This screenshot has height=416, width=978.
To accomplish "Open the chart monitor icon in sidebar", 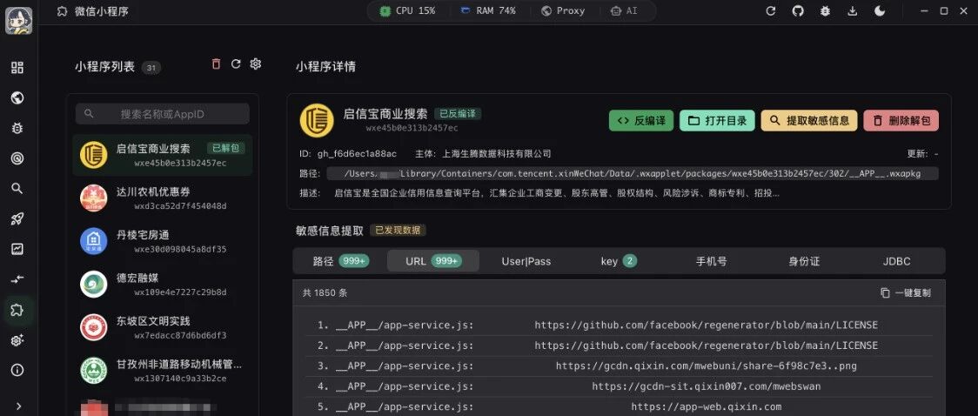I will point(17,249).
